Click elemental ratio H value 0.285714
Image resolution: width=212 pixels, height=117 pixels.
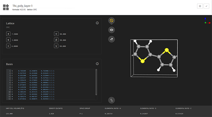tap(109, 114)
